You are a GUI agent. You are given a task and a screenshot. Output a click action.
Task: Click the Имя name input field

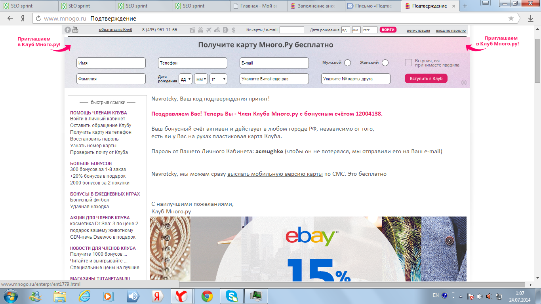[x=111, y=63]
